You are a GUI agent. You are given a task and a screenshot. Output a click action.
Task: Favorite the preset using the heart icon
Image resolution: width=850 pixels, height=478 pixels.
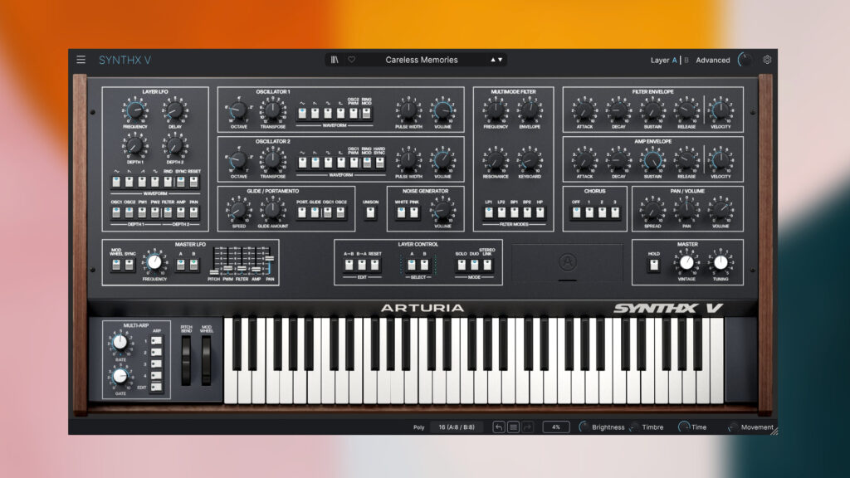[x=353, y=60]
